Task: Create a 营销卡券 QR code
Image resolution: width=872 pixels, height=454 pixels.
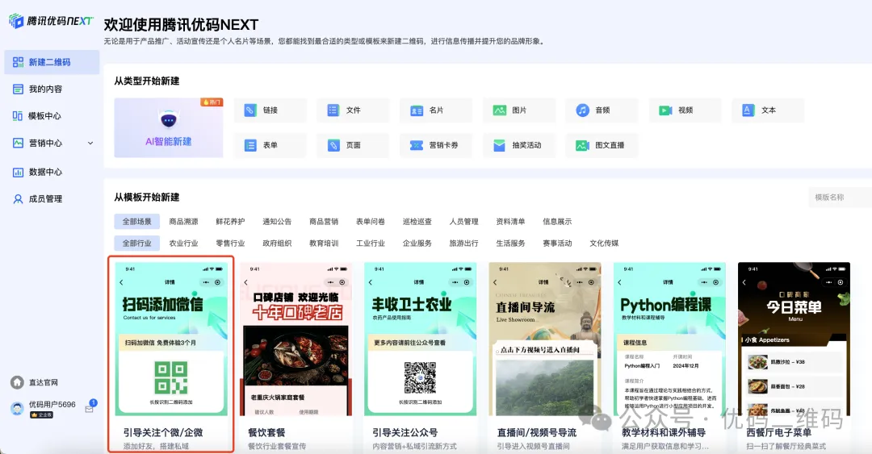Action: [x=436, y=145]
